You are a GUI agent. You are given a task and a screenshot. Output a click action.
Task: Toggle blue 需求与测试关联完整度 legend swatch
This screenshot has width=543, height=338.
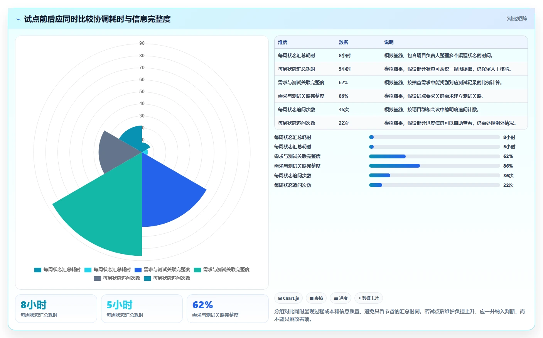point(138,270)
